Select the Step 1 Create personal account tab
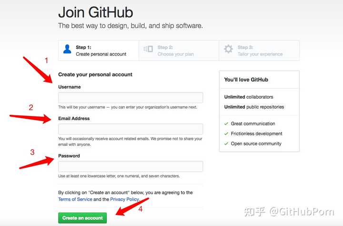The height and width of the screenshot is (226, 343). (99, 51)
